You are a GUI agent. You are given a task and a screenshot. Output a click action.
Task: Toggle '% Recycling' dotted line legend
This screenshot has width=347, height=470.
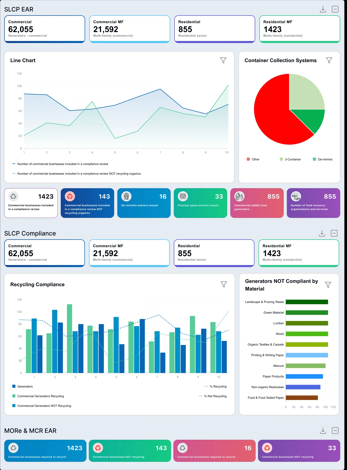click(215, 386)
